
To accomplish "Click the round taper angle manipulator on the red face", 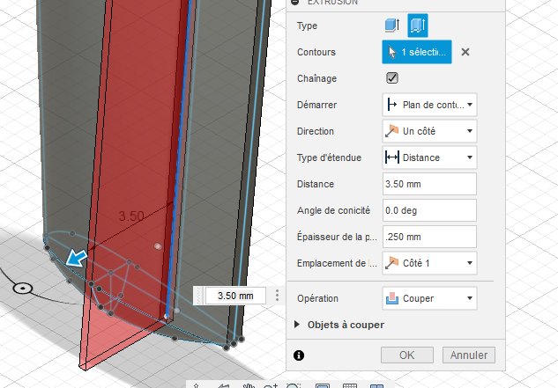I will pos(158,245).
